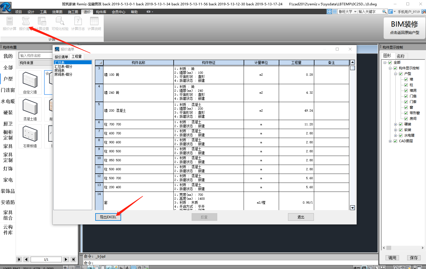The image size is (426, 269).
Task: Switch to 报价清单 tab in dialog
Action: point(61,57)
